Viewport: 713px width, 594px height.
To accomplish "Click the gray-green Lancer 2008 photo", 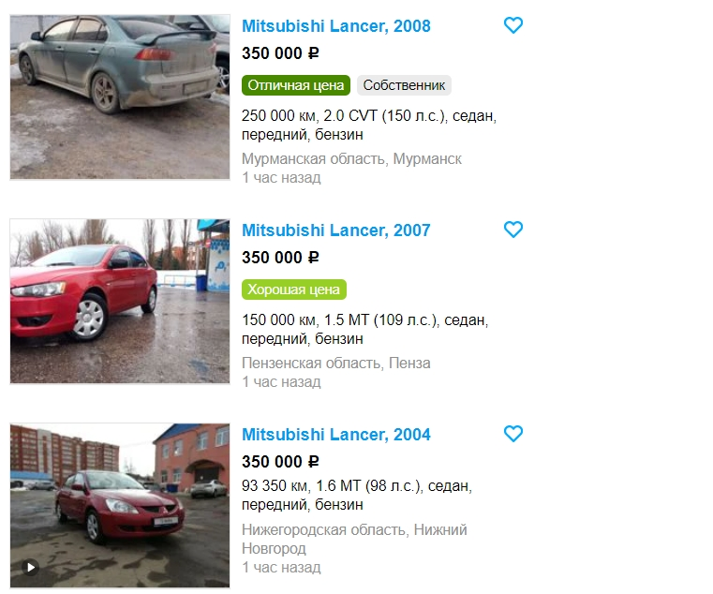I will tap(120, 97).
